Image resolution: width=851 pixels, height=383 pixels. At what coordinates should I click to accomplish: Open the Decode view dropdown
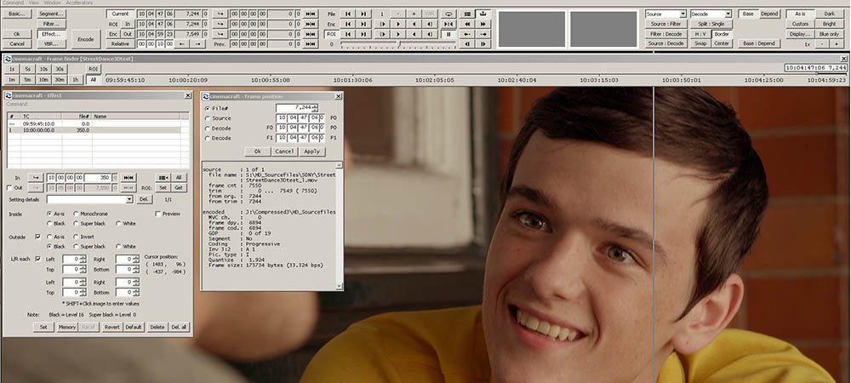727,14
